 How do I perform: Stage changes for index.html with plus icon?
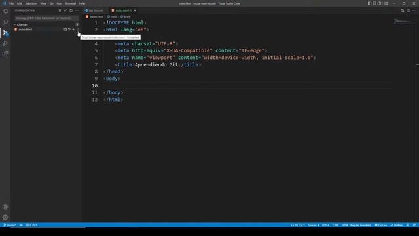pos(73,29)
